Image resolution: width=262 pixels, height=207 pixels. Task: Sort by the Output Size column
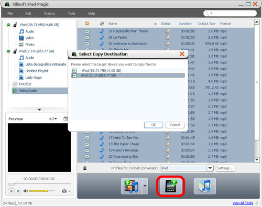point(206,24)
